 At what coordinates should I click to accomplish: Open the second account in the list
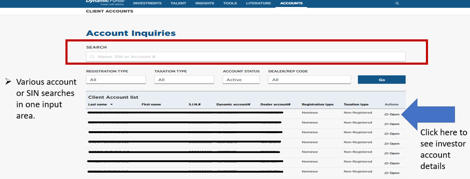click(392, 124)
